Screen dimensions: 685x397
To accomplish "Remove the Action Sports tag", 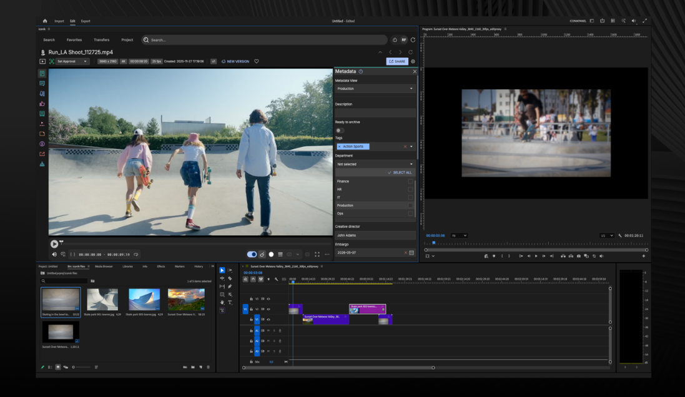I will tap(339, 147).
